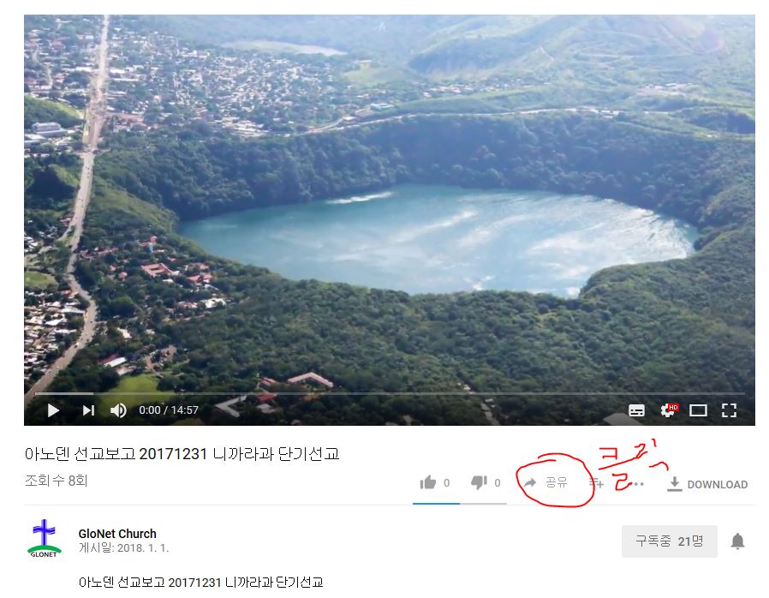Click the 공유 share button
The image size is (769, 598).
click(x=545, y=482)
